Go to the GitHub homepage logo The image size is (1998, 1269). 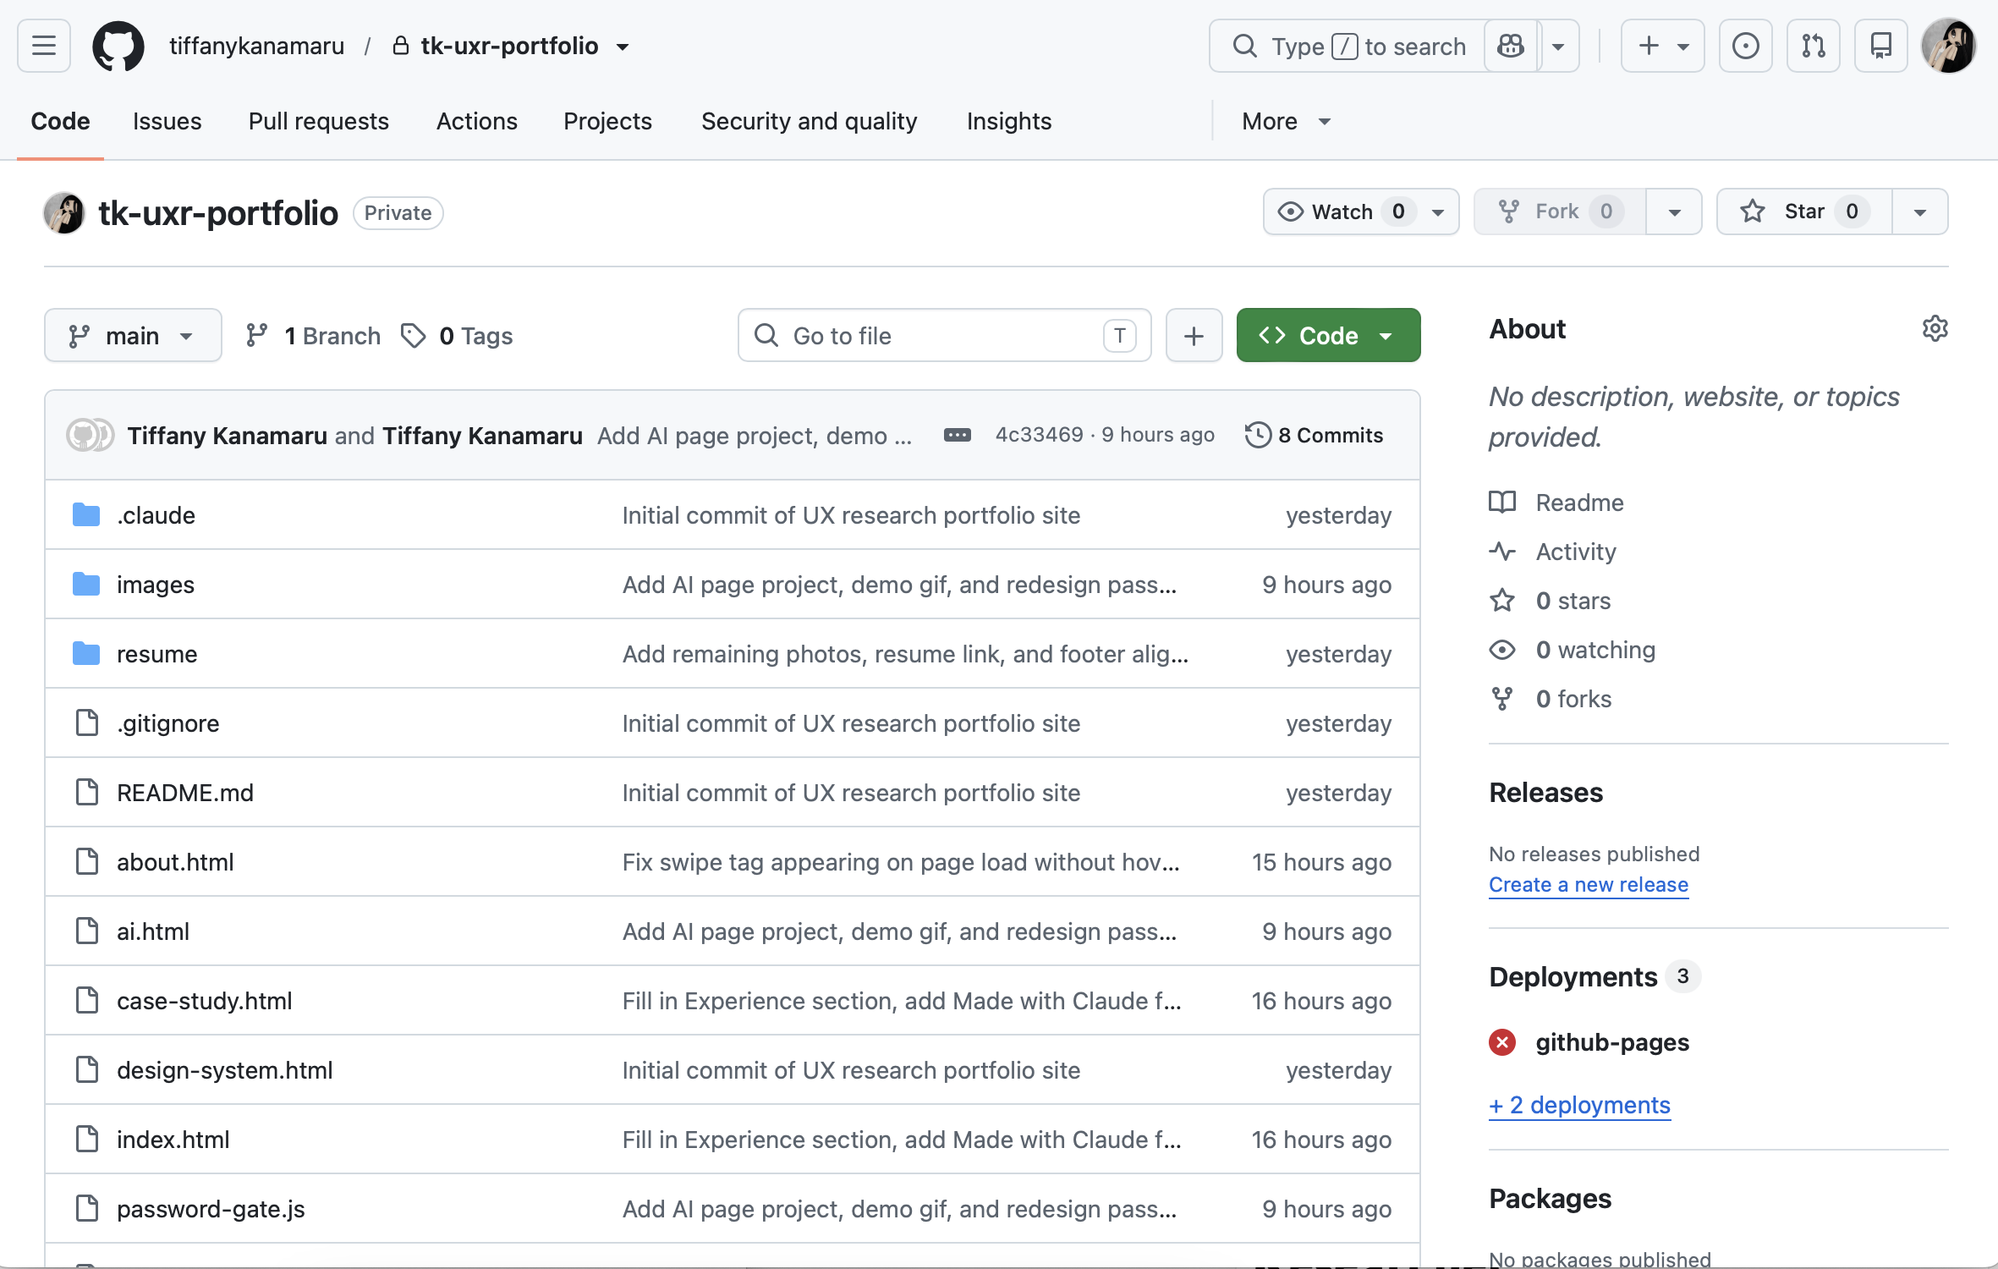(x=118, y=46)
